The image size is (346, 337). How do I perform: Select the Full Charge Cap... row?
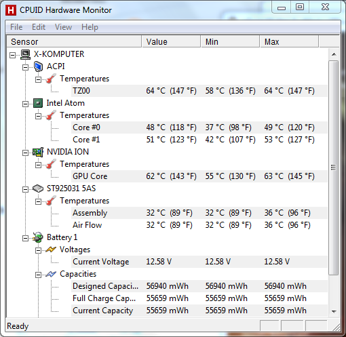pyautogui.click(x=199, y=298)
